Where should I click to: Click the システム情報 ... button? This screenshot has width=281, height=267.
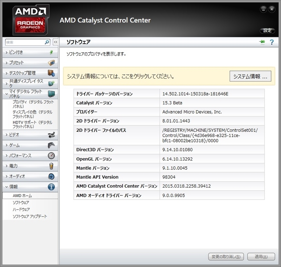click(x=250, y=76)
